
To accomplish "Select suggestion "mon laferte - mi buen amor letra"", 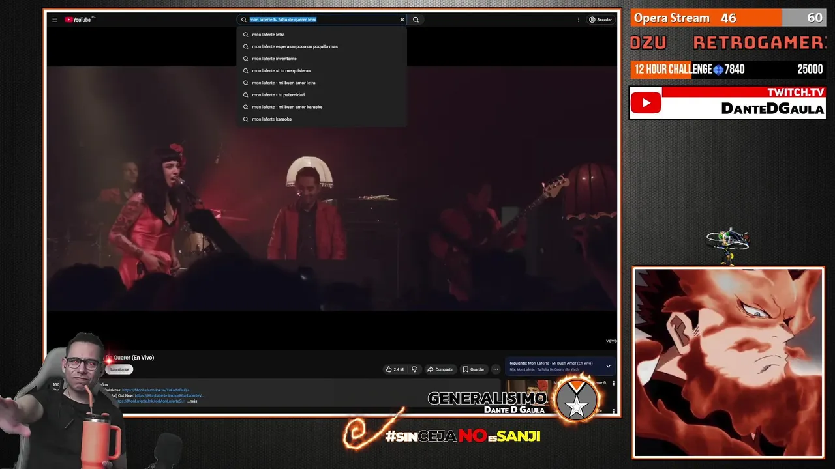I will (x=322, y=83).
